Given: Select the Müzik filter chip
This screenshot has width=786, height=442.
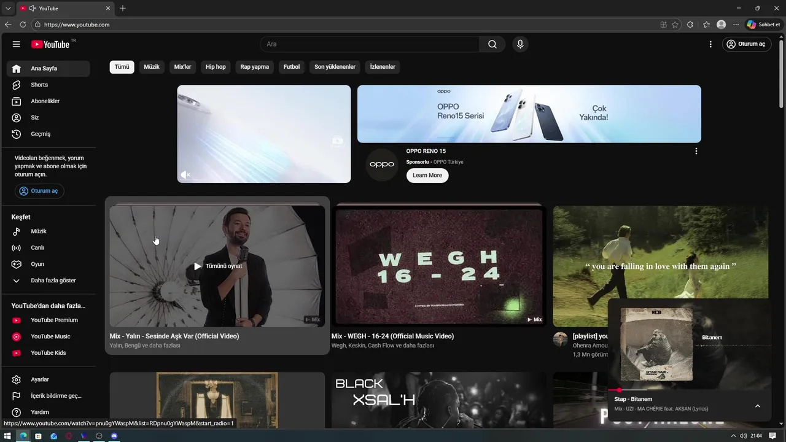Looking at the screenshot, I should click(x=152, y=67).
